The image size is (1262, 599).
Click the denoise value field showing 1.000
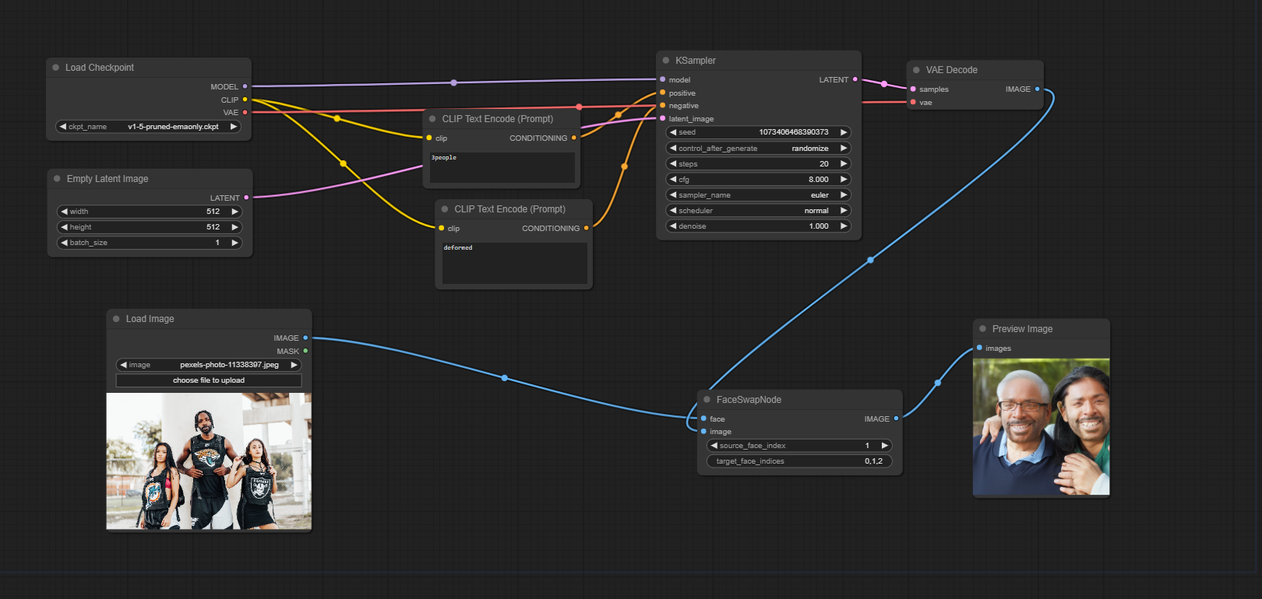[x=758, y=226]
